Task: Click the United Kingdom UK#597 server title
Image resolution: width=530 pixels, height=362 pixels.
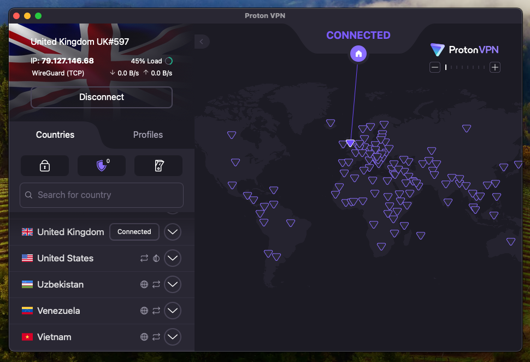Action: 80,42
